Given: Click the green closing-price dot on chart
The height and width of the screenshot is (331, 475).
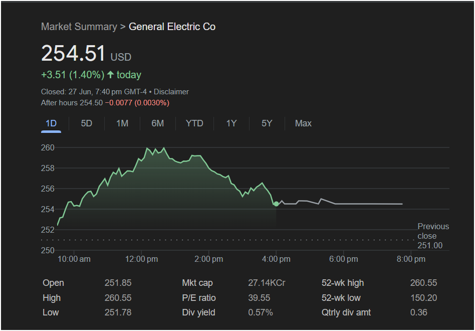Looking at the screenshot, I should coord(276,204).
